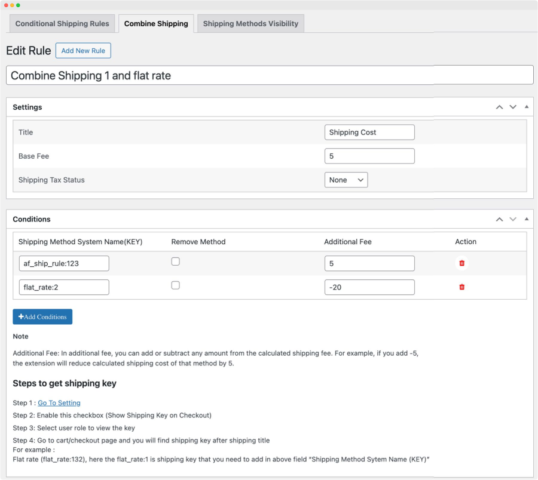The width and height of the screenshot is (538, 480).
Task: Click into the Base Fee field
Action: pyautogui.click(x=369, y=156)
